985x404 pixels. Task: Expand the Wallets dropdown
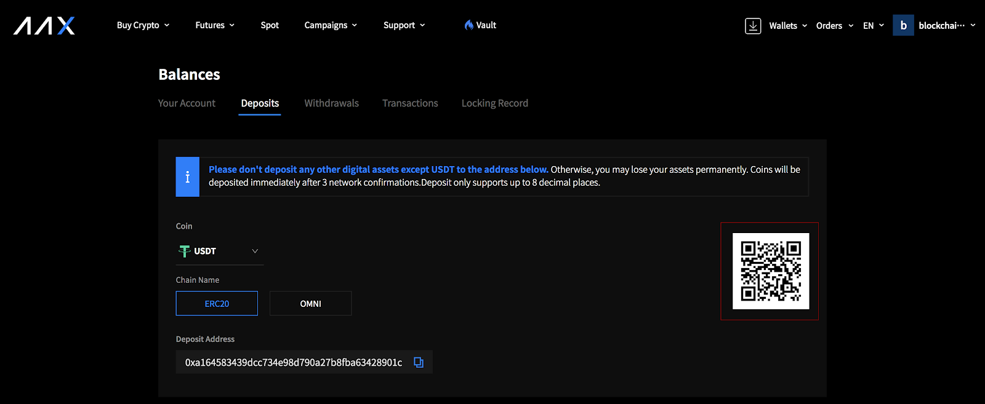pyautogui.click(x=788, y=26)
